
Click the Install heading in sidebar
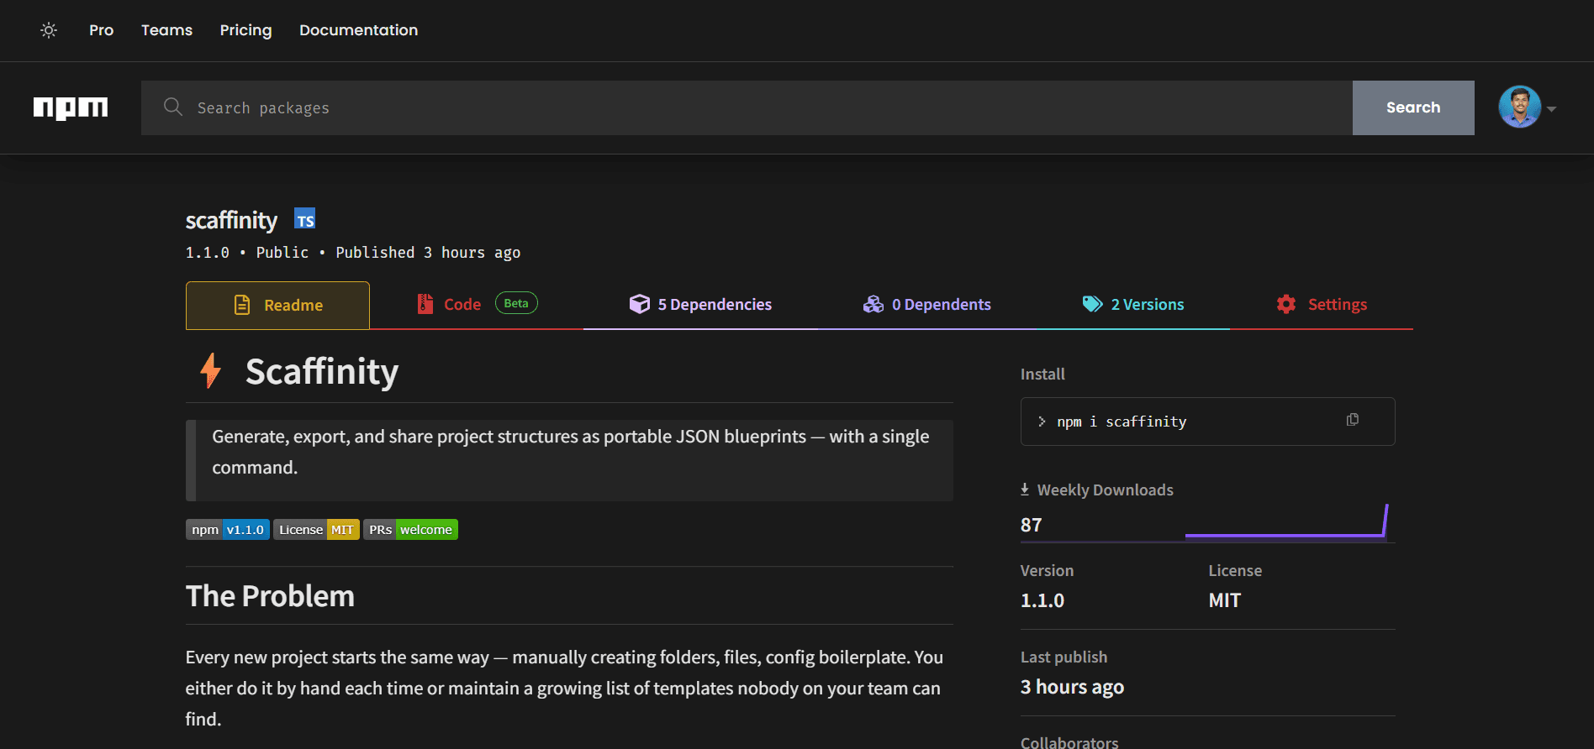1042,374
